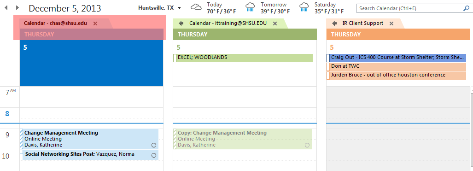This screenshot has width=473, height=171.
Task: Click today's cloudy weather icon
Action: (x=196, y=7)
